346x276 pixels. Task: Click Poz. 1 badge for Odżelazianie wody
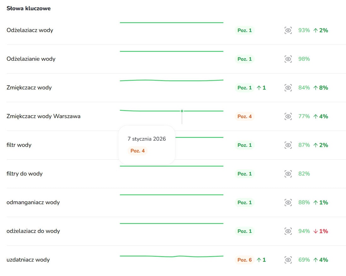point(245,59)
